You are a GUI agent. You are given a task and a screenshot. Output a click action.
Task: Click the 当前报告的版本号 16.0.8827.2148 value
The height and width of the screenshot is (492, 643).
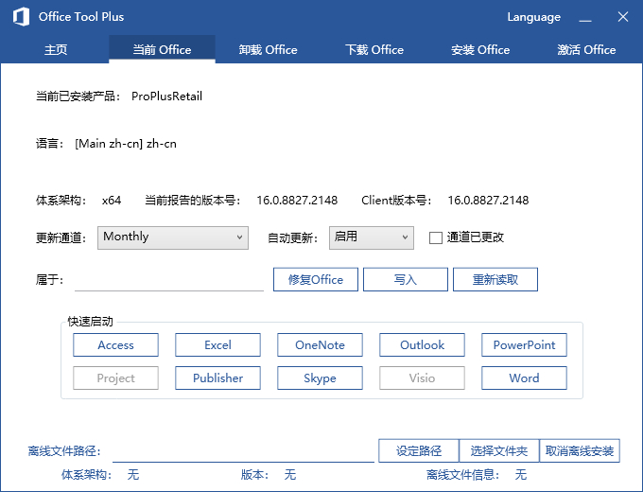coord(297,201)
